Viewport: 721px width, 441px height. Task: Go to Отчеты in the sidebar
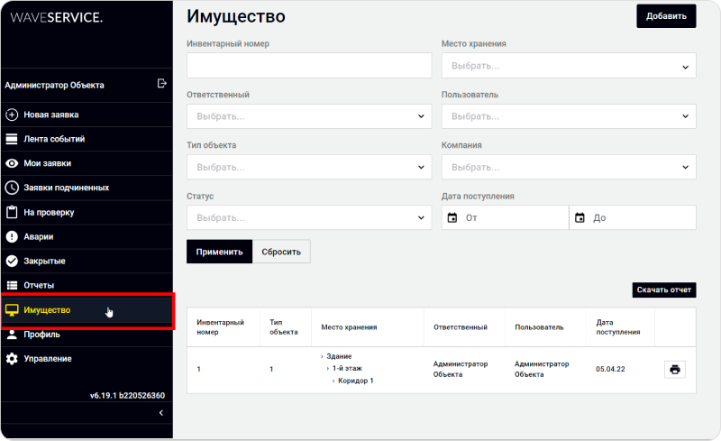[x=45, y=285]
